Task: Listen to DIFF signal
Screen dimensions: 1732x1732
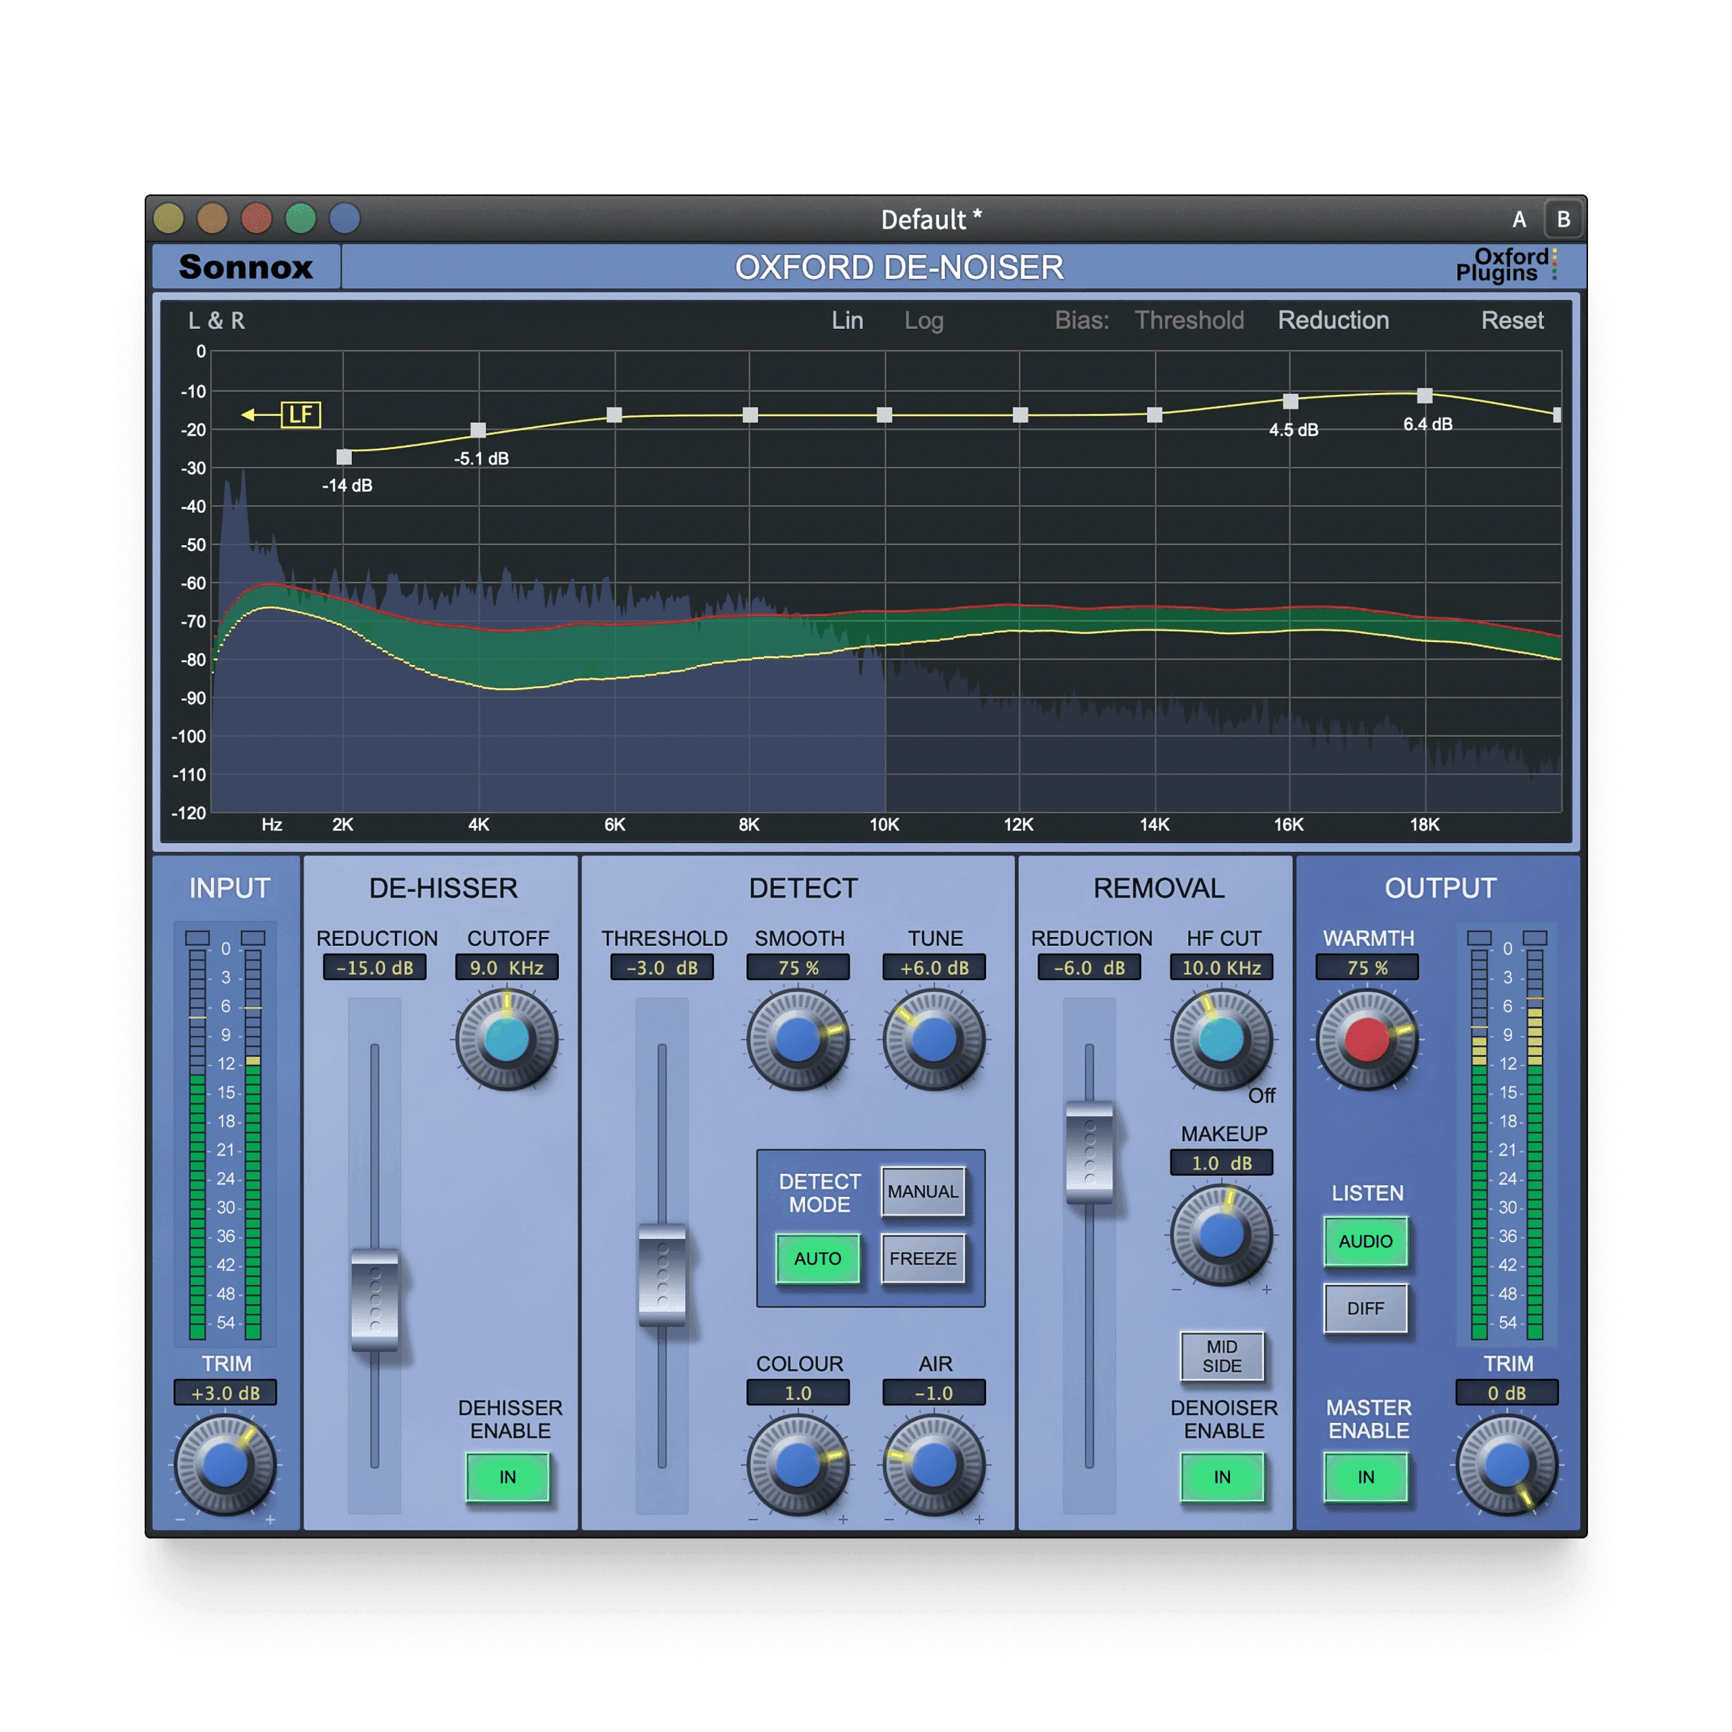Action: coord(1365,1308)
